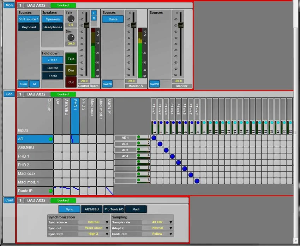The image size is (300, 246).
Task: Select the Dante source for Monitor A
Action: pos(113,19)
